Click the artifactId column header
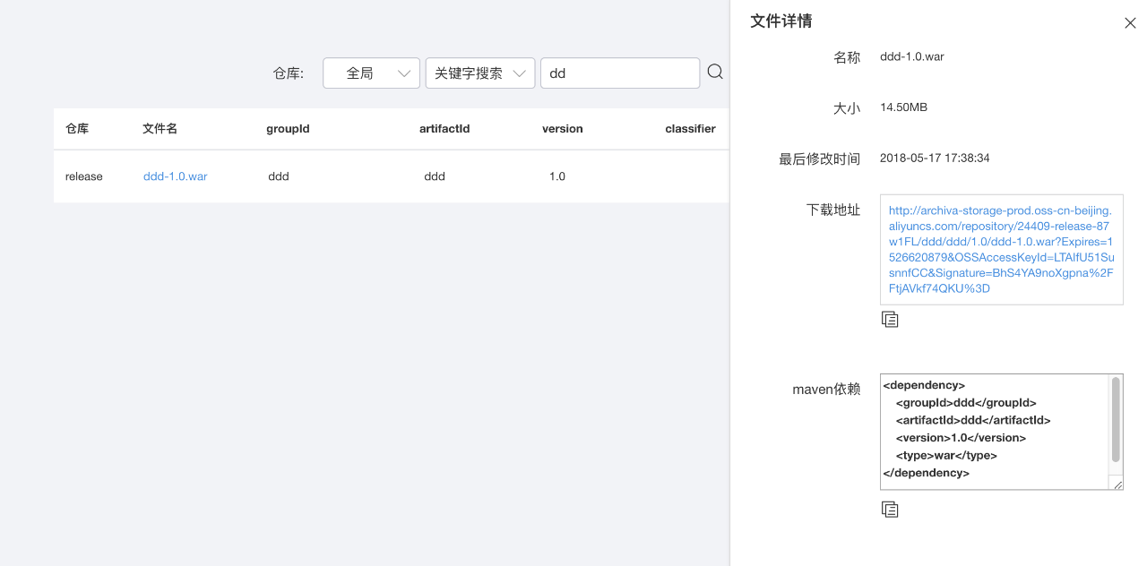Screen dimensions: 1147x566 (444, 129)
